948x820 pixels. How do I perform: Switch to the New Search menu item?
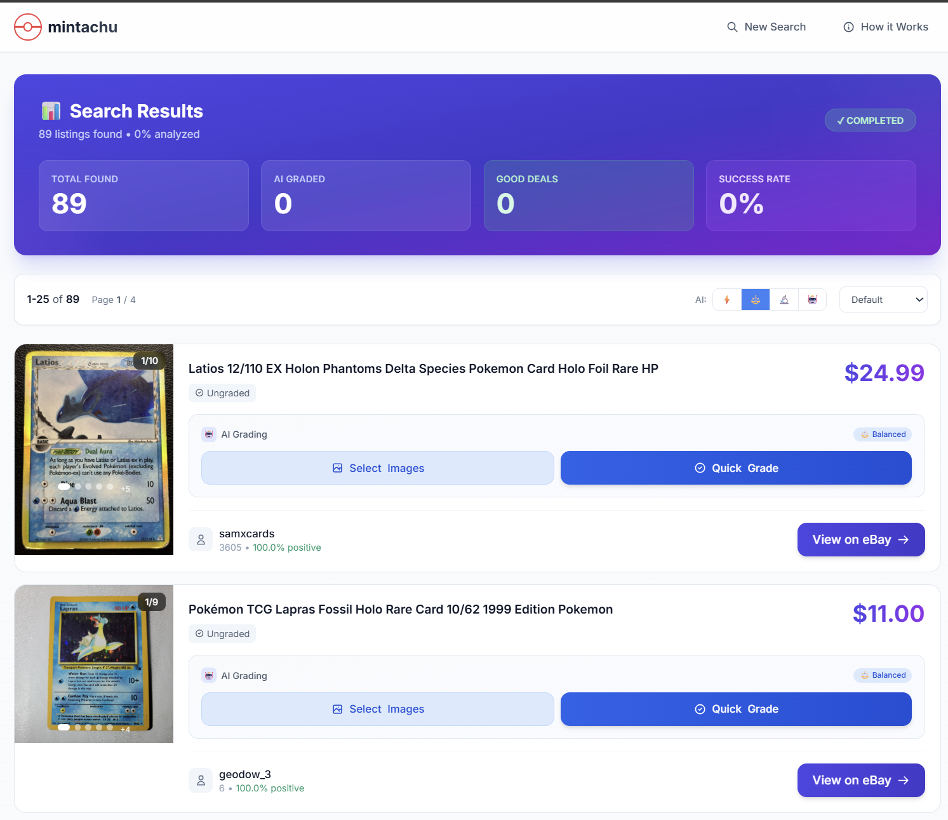[775, 27]
